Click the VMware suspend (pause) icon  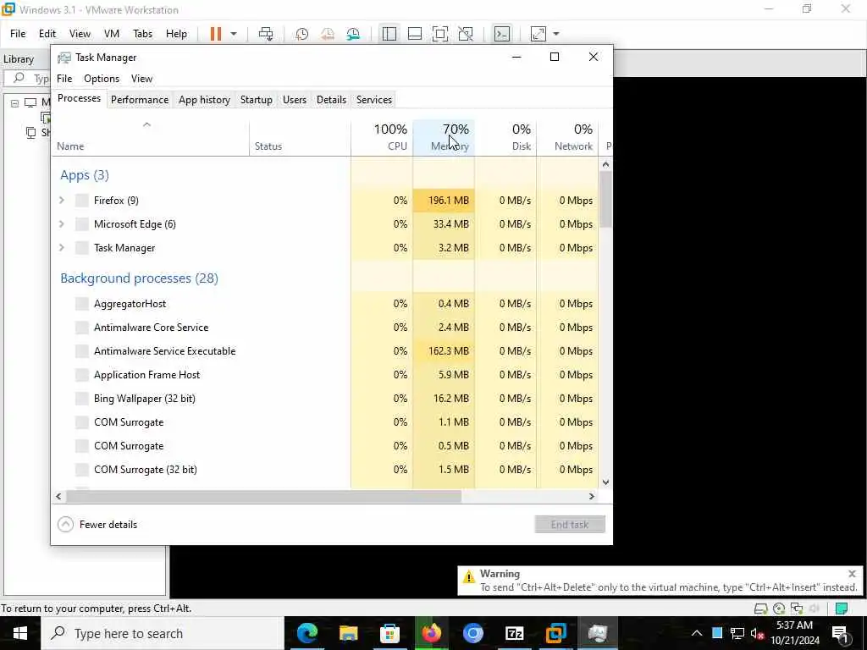point(216,34)
